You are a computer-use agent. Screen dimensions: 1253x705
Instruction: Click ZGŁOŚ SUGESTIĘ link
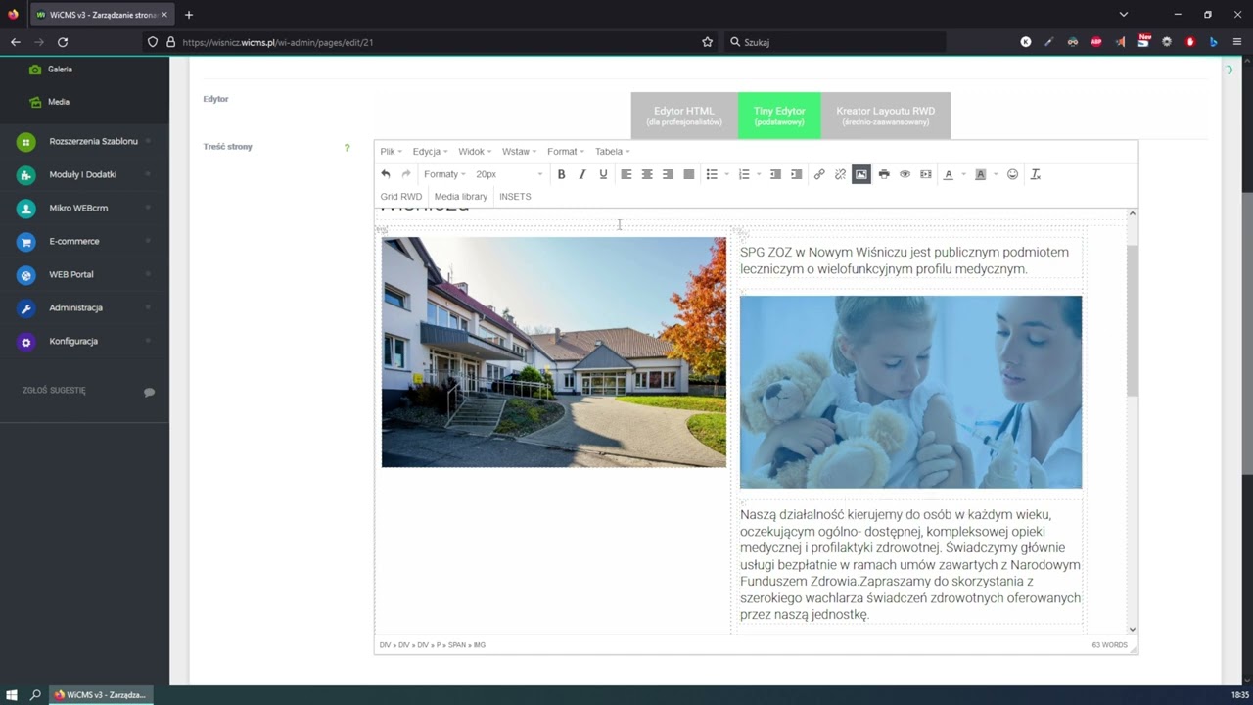(54, 391)
